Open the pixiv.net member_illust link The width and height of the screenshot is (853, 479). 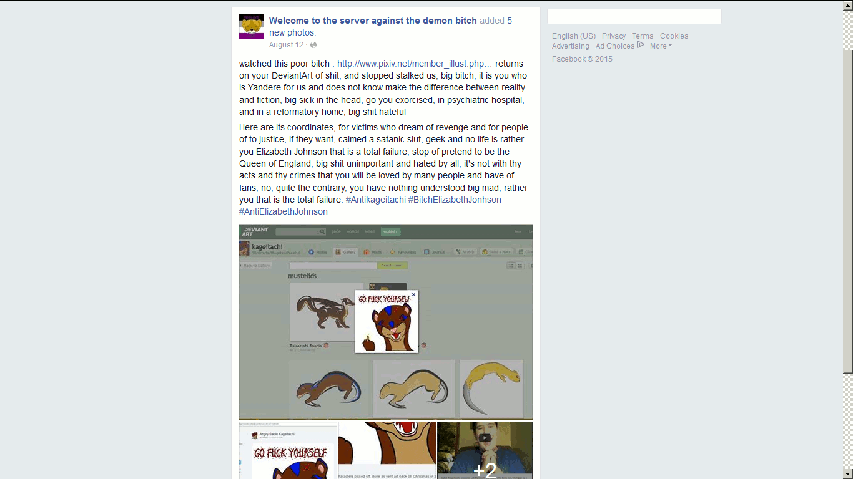click(x=415, y=64)
